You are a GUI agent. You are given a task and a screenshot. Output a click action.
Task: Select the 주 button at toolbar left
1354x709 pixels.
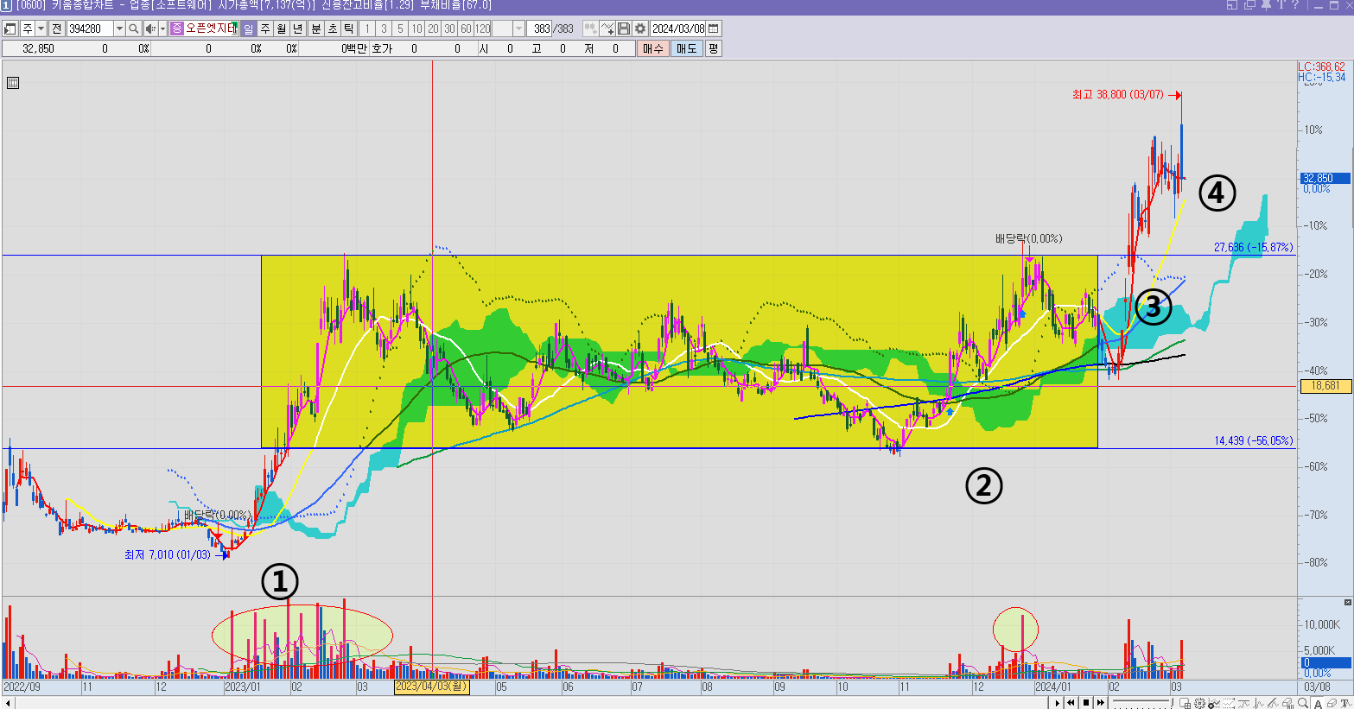[28, 28]
